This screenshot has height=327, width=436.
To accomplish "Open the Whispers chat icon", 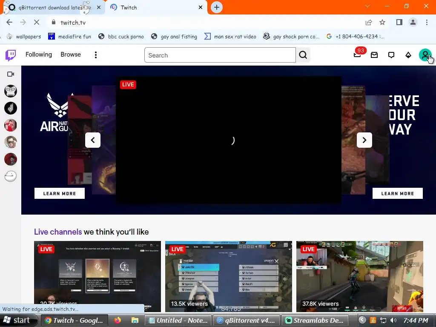I will (391, 55).
